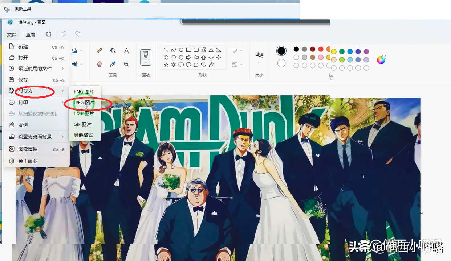Save as JPEG 图片
This screenshot has width=451, height=261.
(85, 103)
